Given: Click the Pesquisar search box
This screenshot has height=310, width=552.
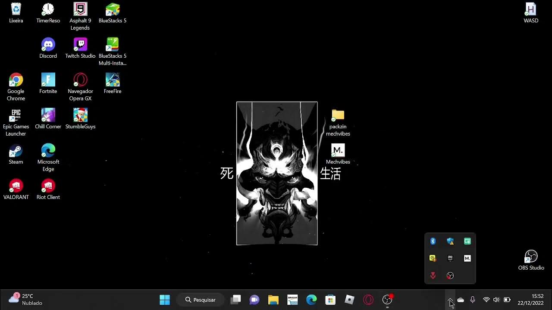Looking at the screenshot, I should coord(201,300).
